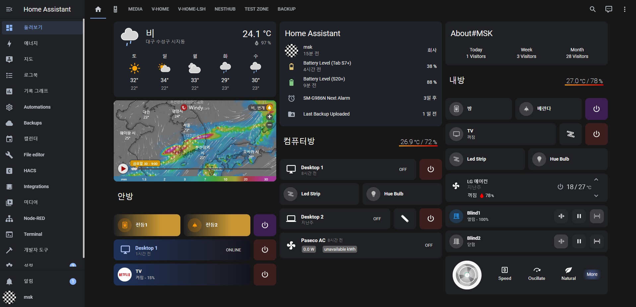This screenshot has width=636, height=307.
Task: Switch to the NESTHUB tab
Action: tap(225, 9)
